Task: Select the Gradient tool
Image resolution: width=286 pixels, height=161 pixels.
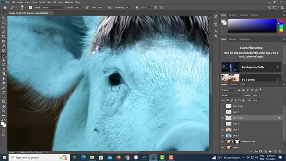Action: click(x=4, y=74)
